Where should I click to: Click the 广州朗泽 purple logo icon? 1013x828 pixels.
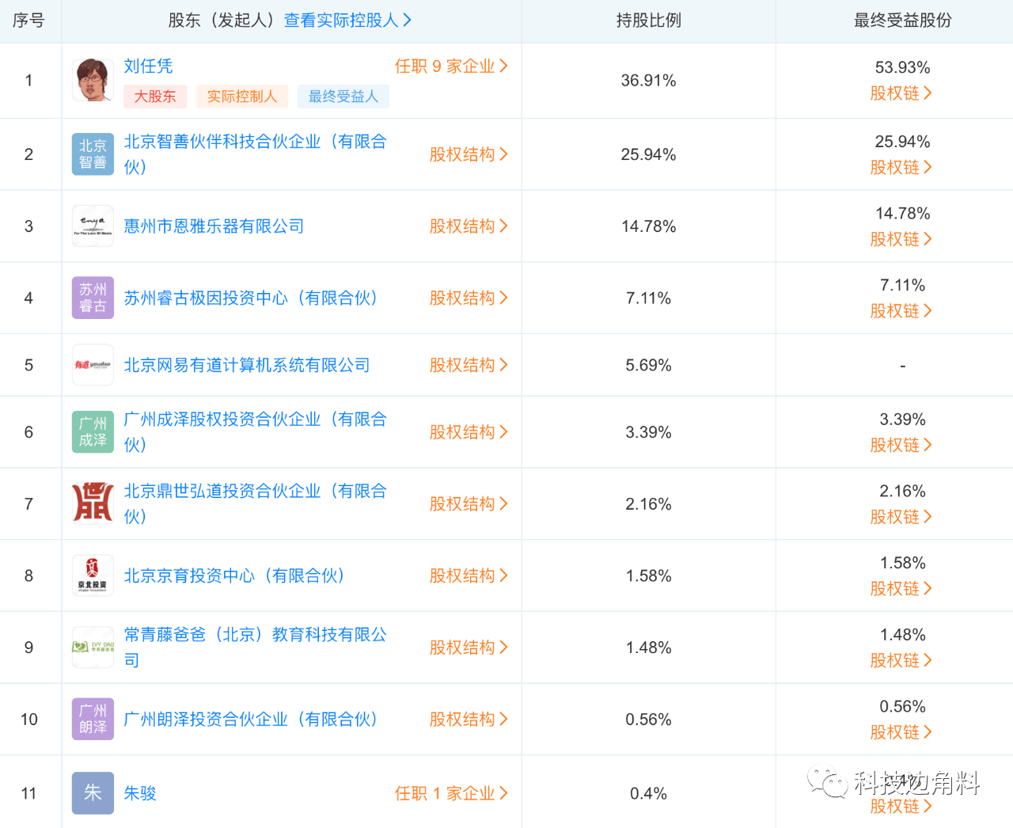[x=93, y=719]
